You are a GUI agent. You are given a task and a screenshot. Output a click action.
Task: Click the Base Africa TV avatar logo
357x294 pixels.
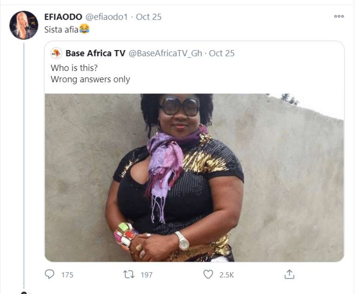(56, 53)
